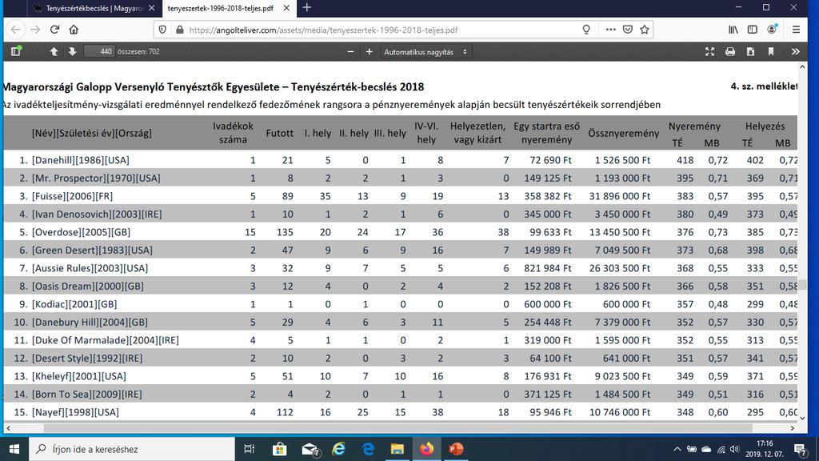The width and height of the screenshot is (819, 461).
Task: Click the horizontal scrollbar right arrow
Action: tap(793, 428)
